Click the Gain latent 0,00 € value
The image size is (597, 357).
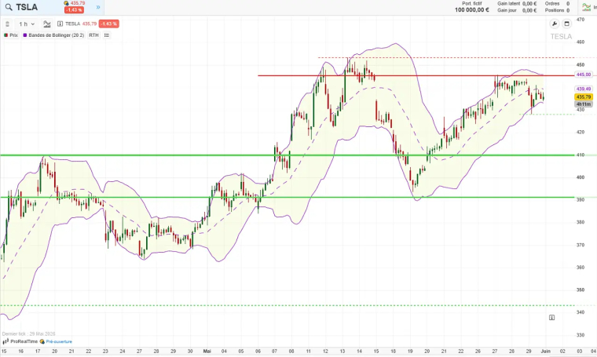click(529, 3)
